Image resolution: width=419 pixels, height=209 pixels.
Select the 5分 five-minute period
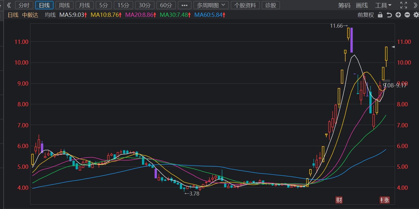pyautogui.click(x=104, y=5)
